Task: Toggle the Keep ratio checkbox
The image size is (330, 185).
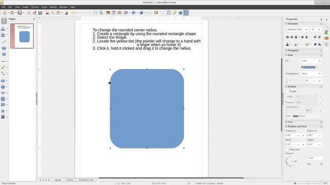Action: click(287, 150)
